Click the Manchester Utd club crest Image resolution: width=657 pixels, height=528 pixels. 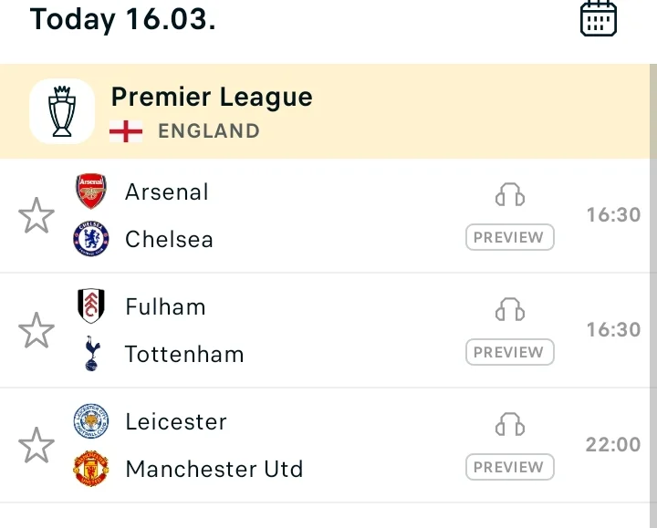91,469
